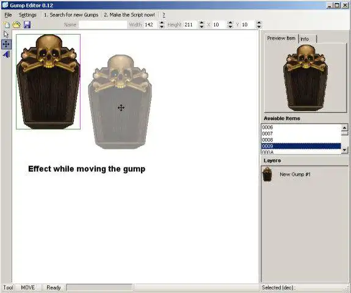The height and width of the screenshot is (293, 351).
Task: Click the status bar progress bar
Action: point(99,288)
